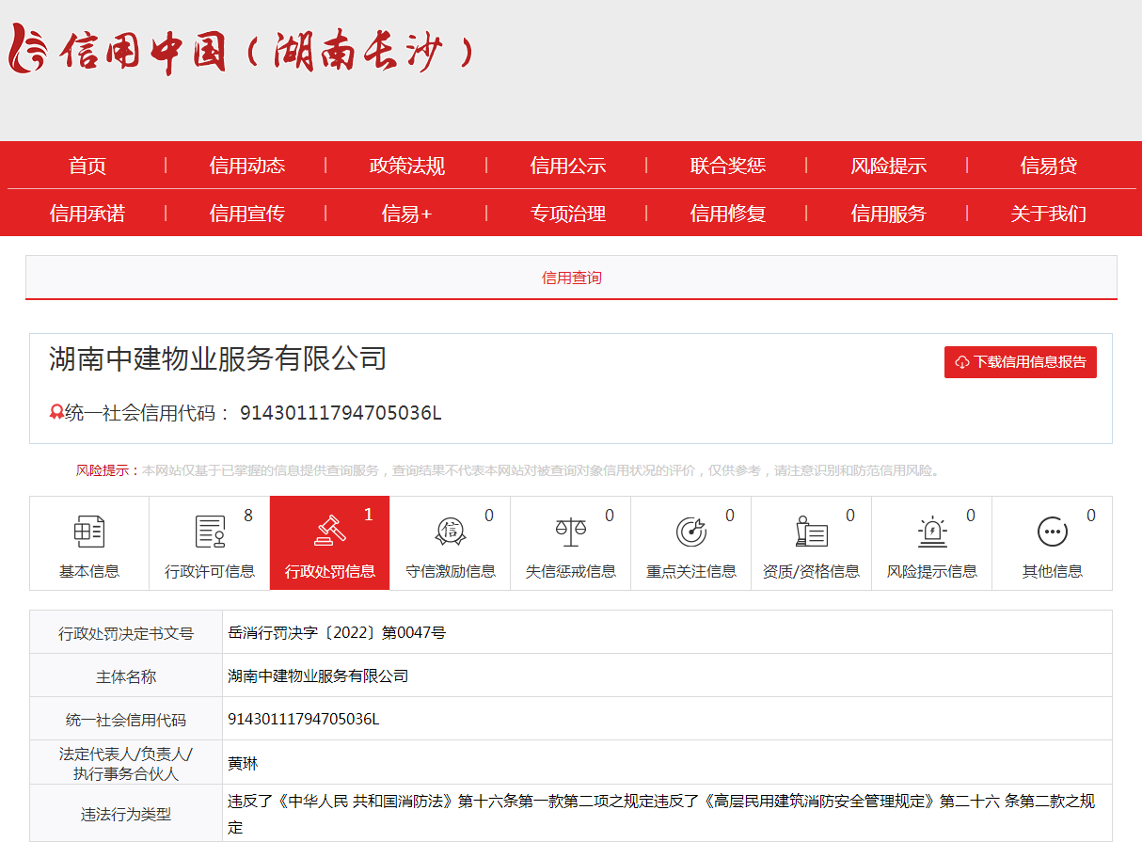Screen dimensions: 1142x842
Task: Navigate to 信用修复
Action: point(728,214)
